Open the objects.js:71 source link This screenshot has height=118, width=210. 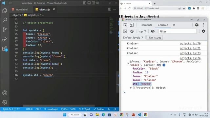190,48
